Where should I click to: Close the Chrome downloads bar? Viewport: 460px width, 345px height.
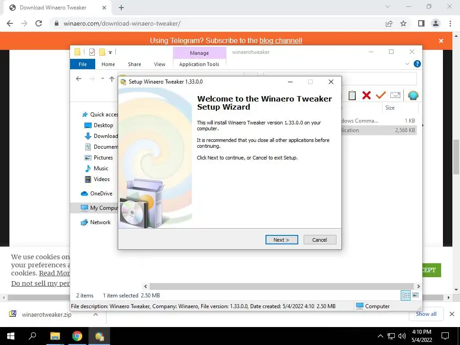click(452, 314)
